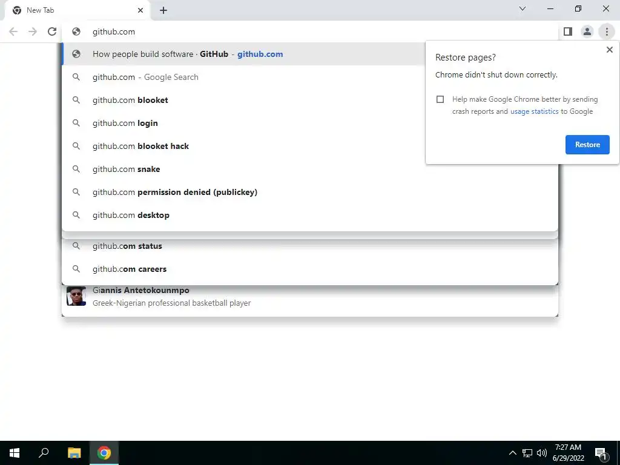This screenshot has width=620, height=465.
Task: Choose 'github.com - Google Search' suggestion
Action: click(x=243, y=77)
